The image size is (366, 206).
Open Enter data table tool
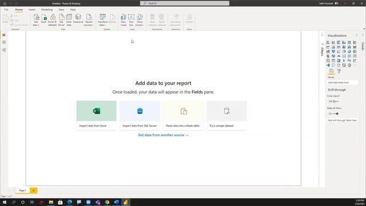click(69, 20)
